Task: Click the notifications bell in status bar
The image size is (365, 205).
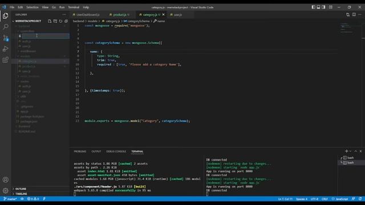Action: pyautogui.click(x=360, y=199)
